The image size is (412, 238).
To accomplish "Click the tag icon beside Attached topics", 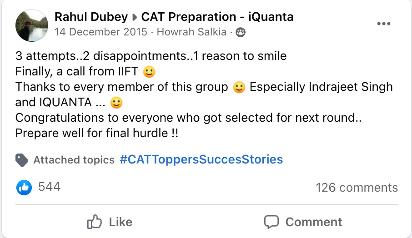I will click(22, 160).
